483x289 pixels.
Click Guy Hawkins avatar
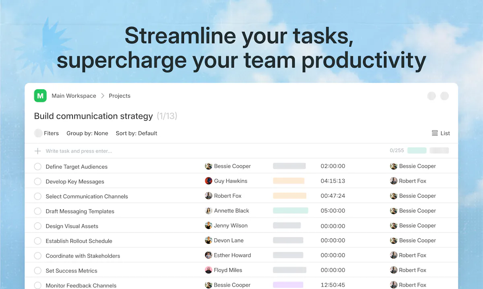(x=208, y=181)
